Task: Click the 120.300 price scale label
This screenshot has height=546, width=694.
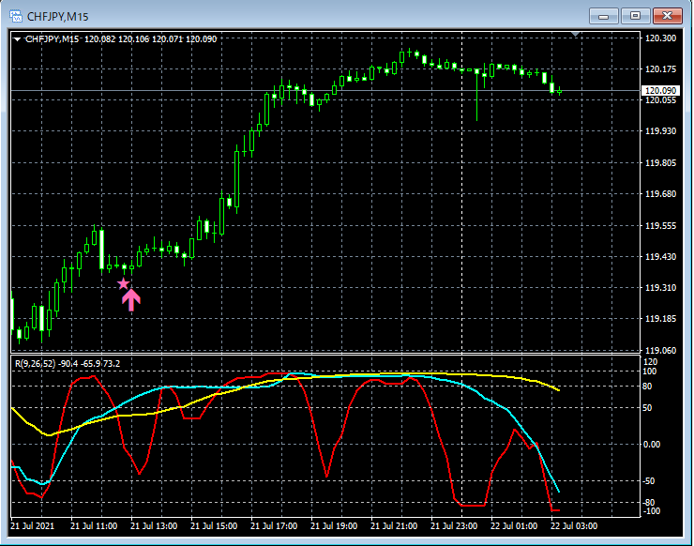Action: (661, 38)
